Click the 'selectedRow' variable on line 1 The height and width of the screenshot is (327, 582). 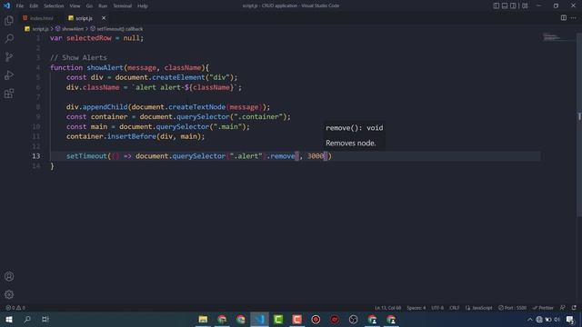[x=89, y=38]
